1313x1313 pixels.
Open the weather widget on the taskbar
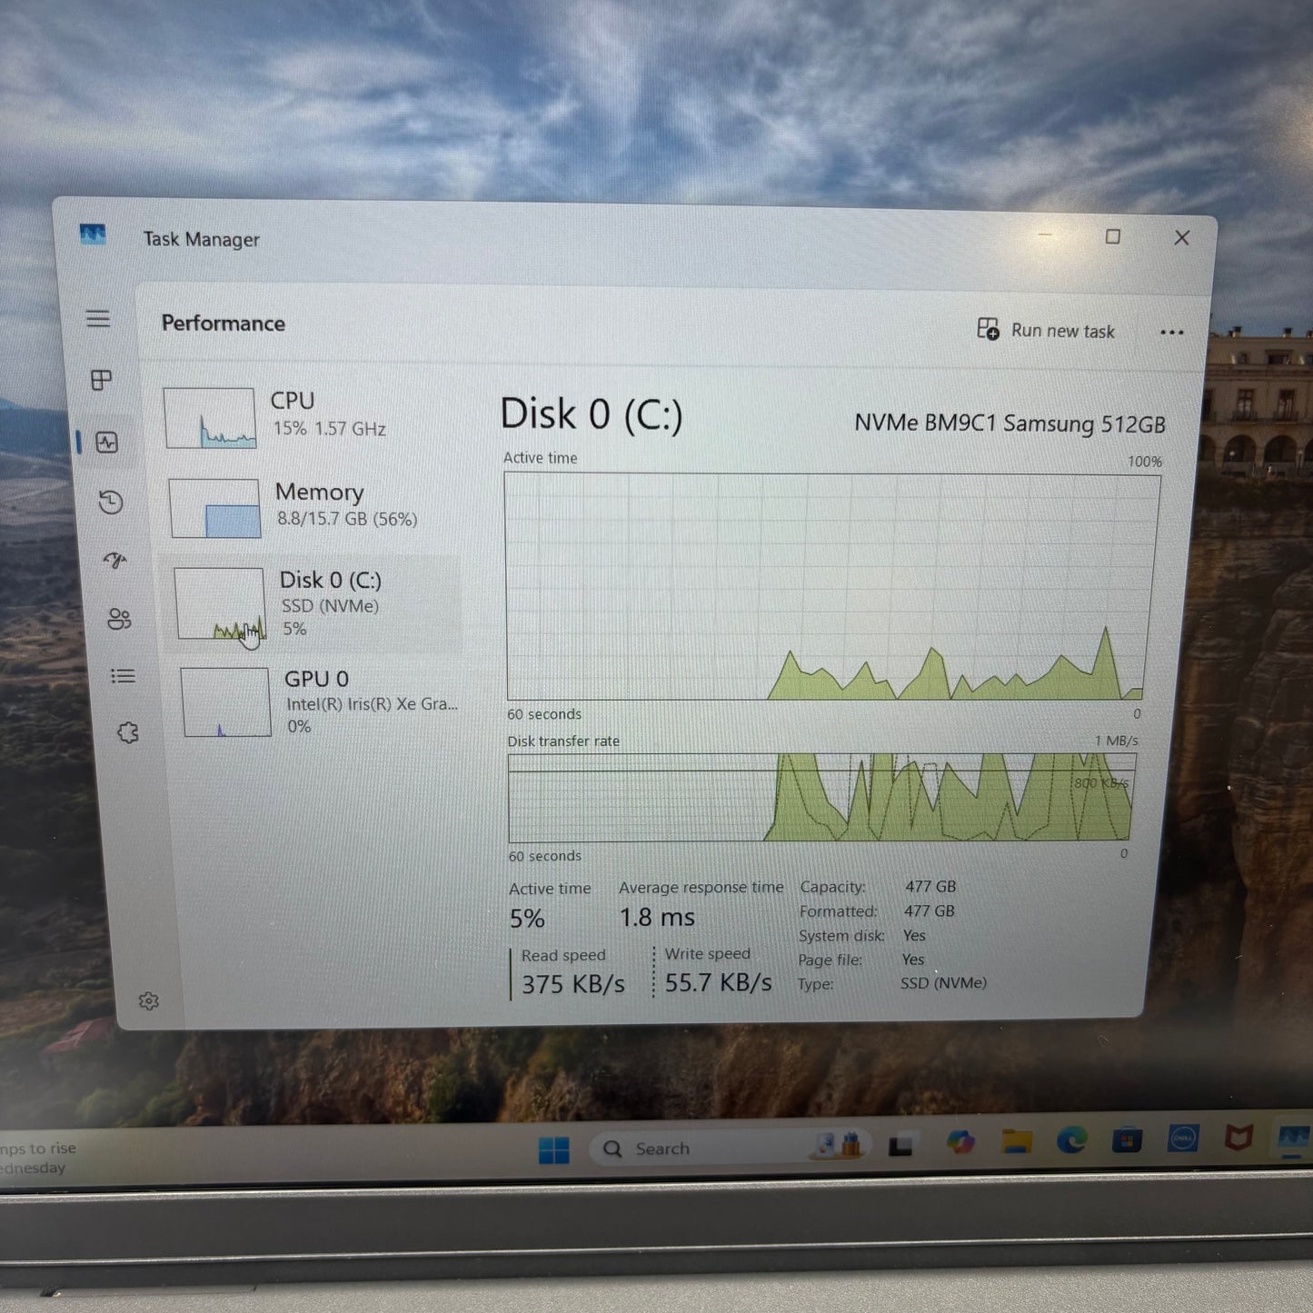tap(38, 1158)
